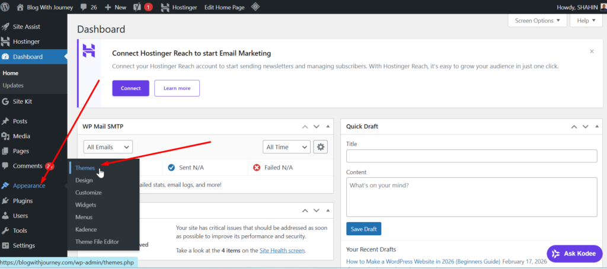Open the All Emails dropdown
The image size is (607, 269).
click(108, 147)
